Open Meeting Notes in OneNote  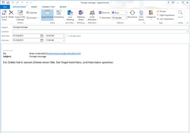(x=81, y=15)
